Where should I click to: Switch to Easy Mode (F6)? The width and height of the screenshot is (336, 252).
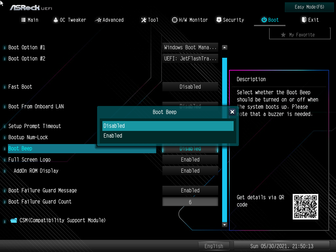tap(309, 7)
